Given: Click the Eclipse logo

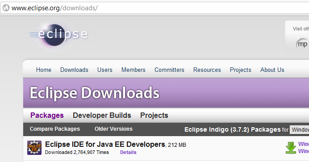Looking at the screenshot, I should coord(58,35).
